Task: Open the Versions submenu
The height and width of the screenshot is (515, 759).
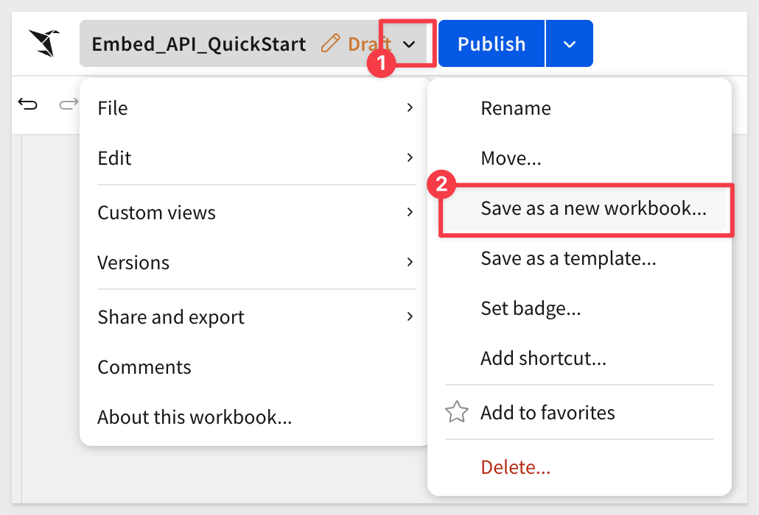Action: pyautogui.click(x=256, y=263)
